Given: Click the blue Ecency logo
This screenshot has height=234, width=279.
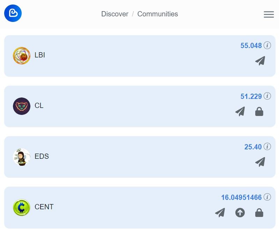Looking at the screenshot, I should [13, 13].
